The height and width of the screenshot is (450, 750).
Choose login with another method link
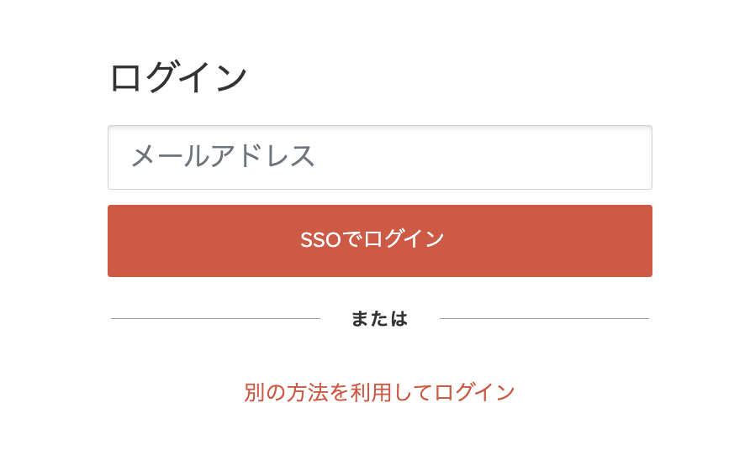pyautogui.click(x=379, y=393)
